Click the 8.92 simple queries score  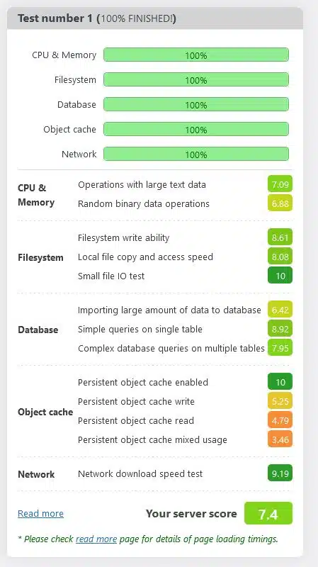280,329
